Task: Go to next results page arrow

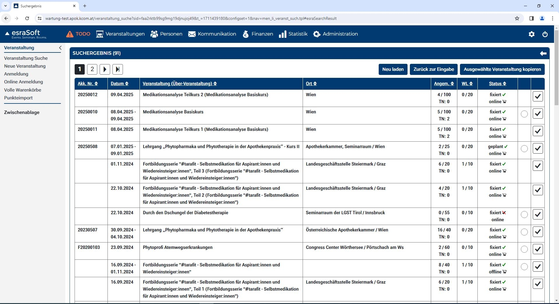Action: pos(105,69)
